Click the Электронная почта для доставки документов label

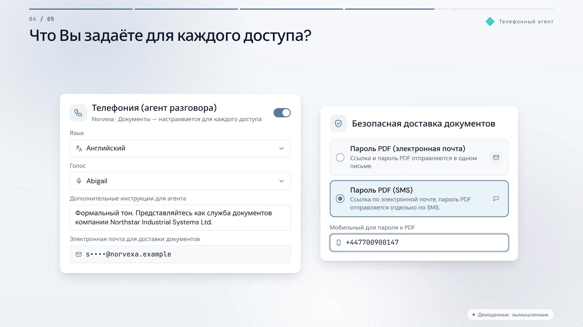(135, 239)
